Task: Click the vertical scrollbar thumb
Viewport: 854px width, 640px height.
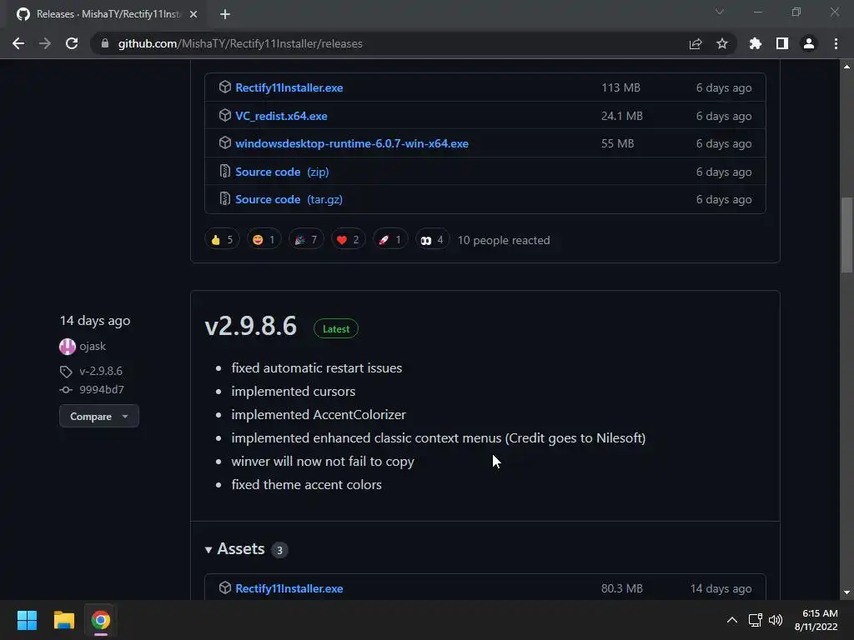Action: click(x=846, y=234)
